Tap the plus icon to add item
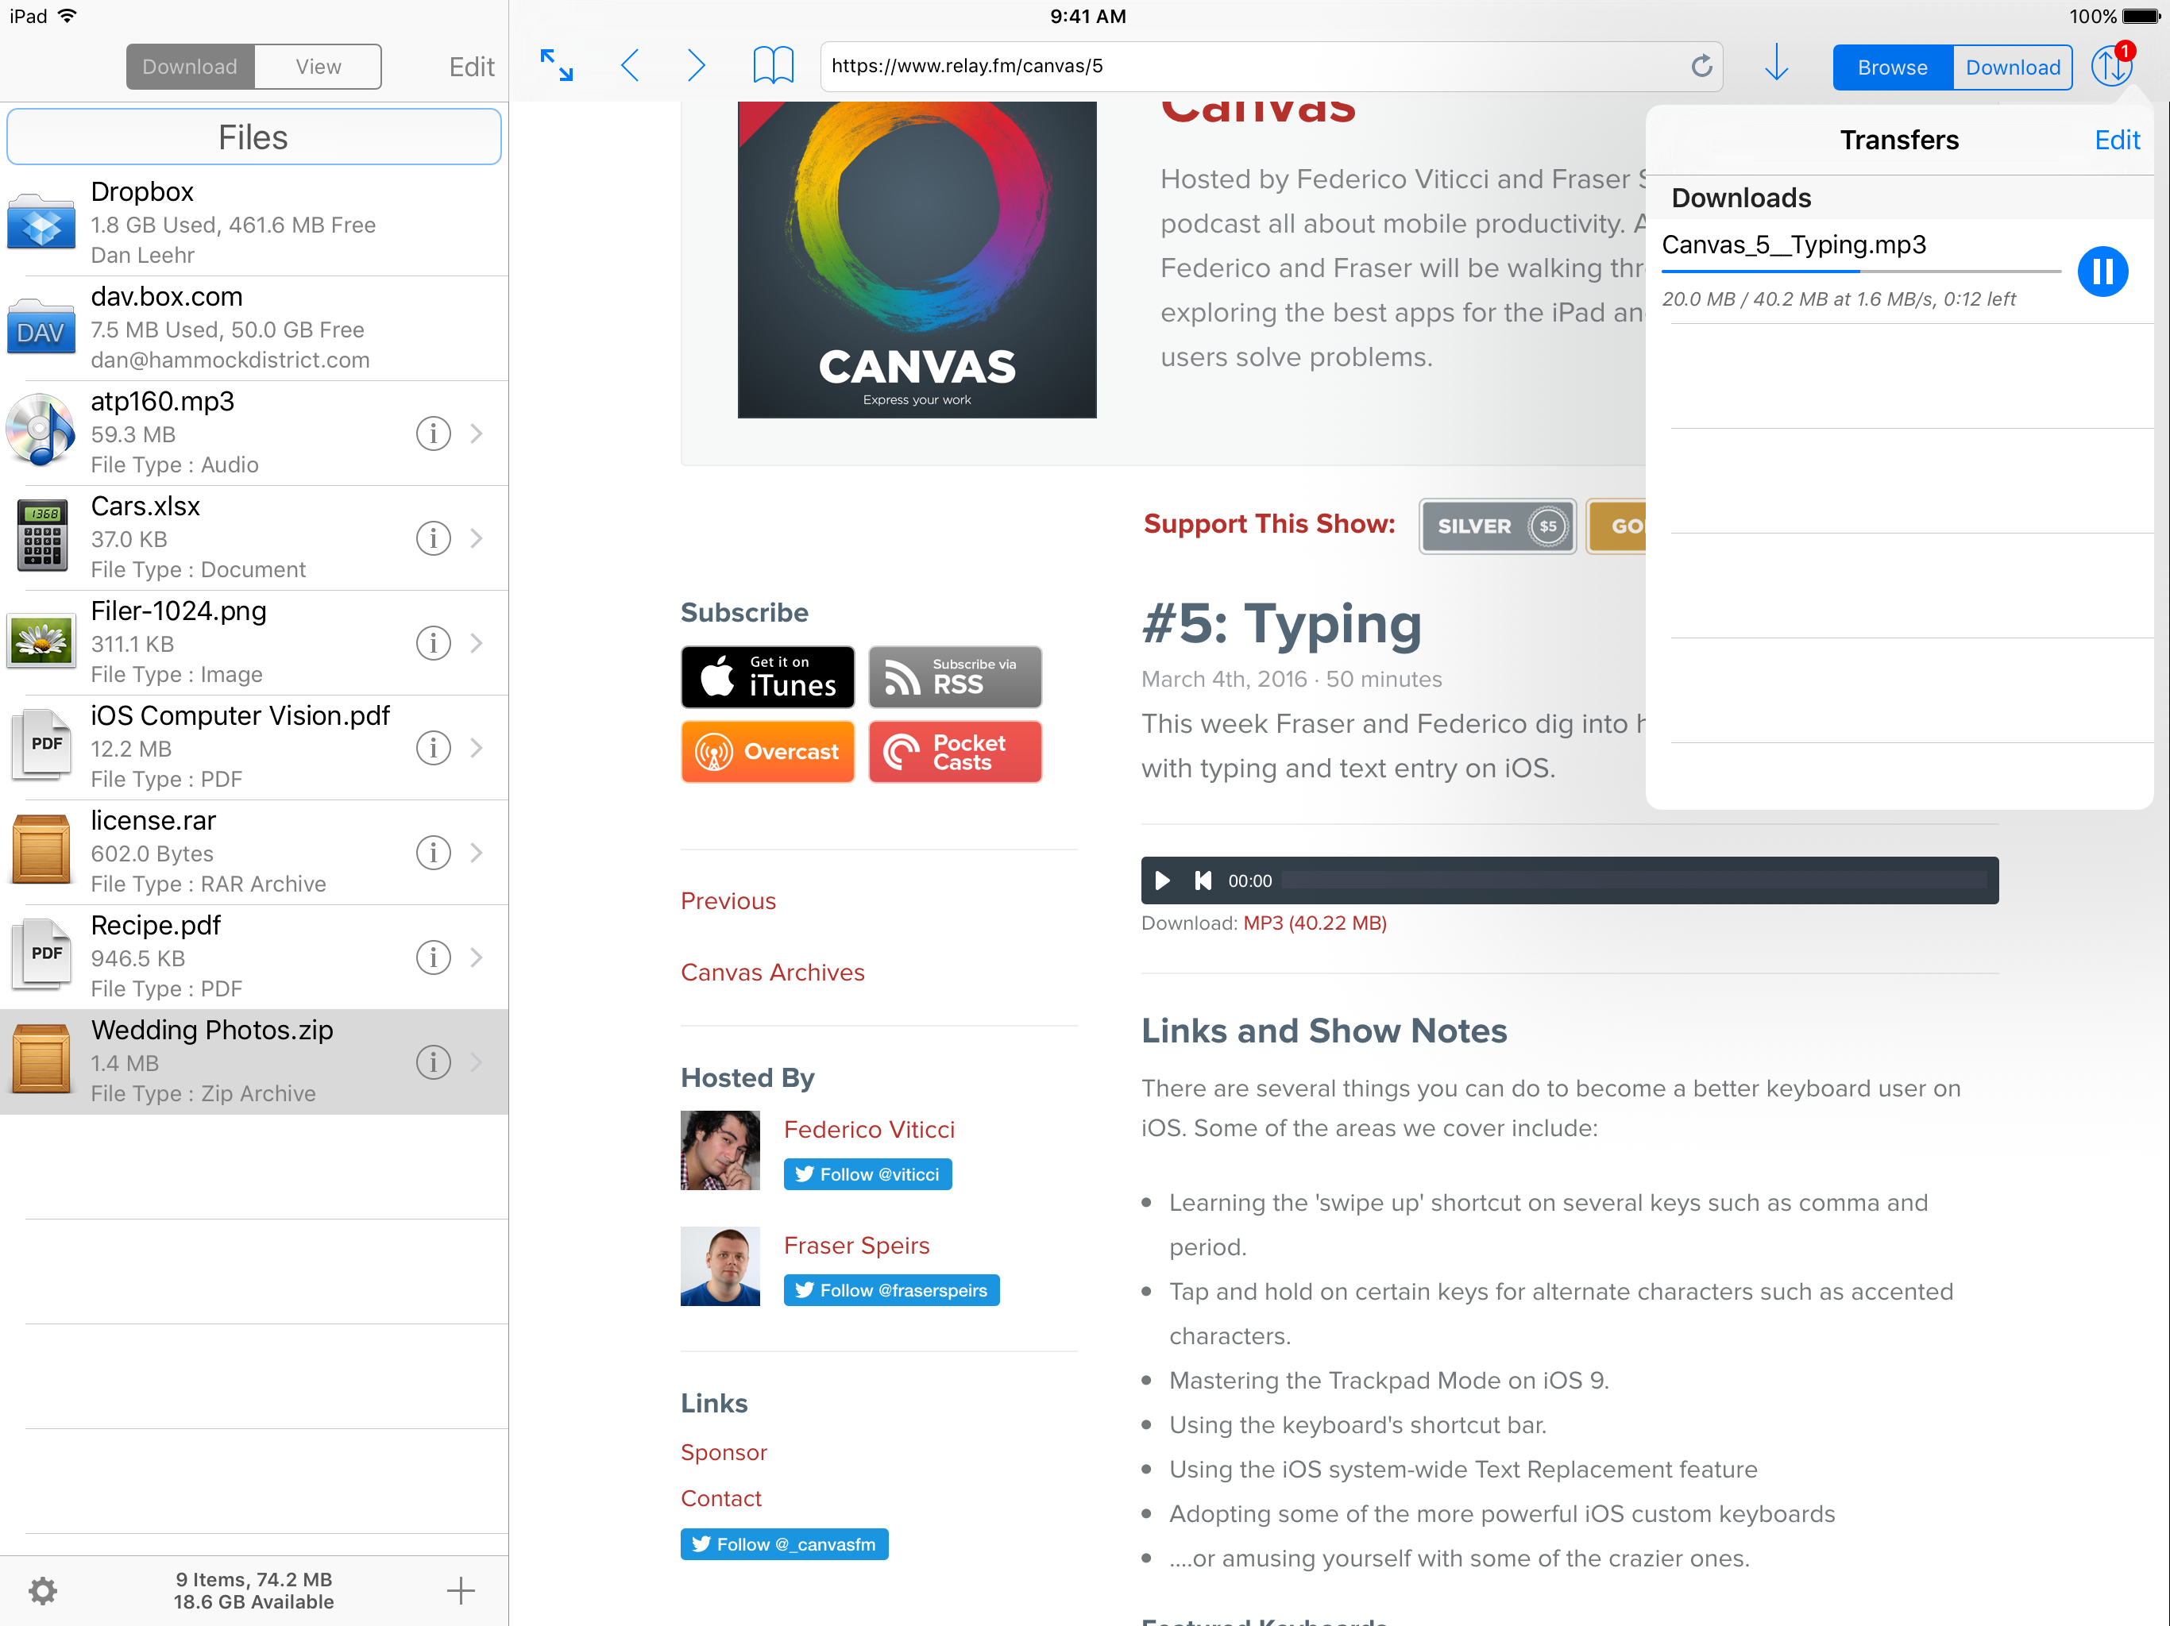Screen dimensions: 2170x1626 tap(460, 1589)
